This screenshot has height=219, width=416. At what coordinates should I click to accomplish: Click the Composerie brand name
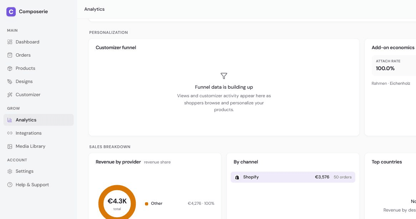coord(34,12)
